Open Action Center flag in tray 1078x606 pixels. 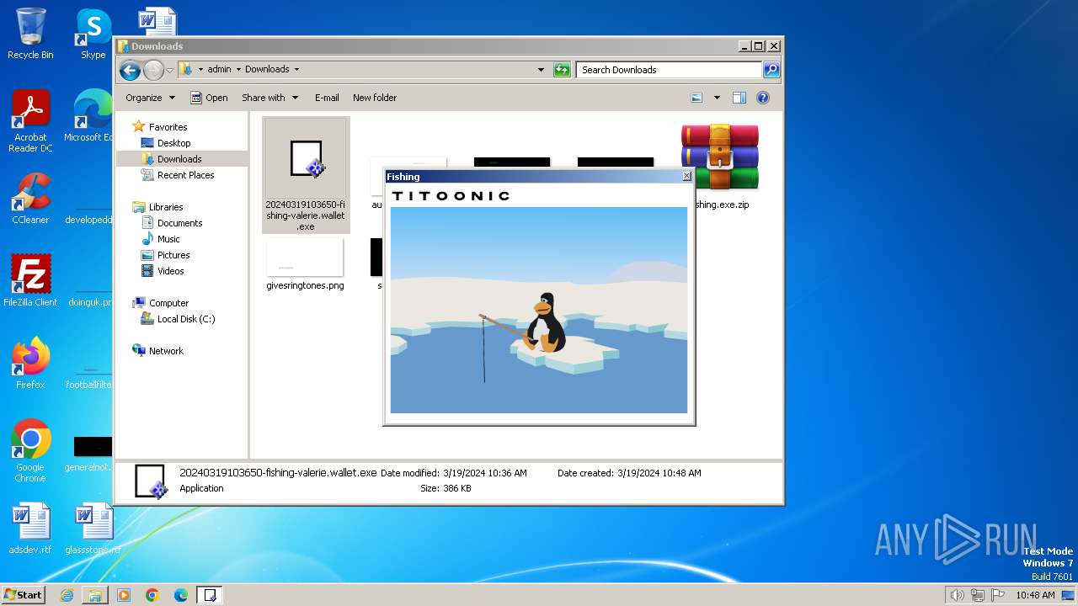point(998,595)
